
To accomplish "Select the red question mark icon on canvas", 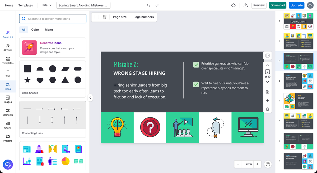I will (150, 127).
